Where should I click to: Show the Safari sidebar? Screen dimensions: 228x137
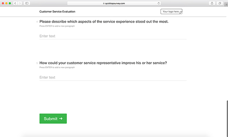[x=27, y=3]
